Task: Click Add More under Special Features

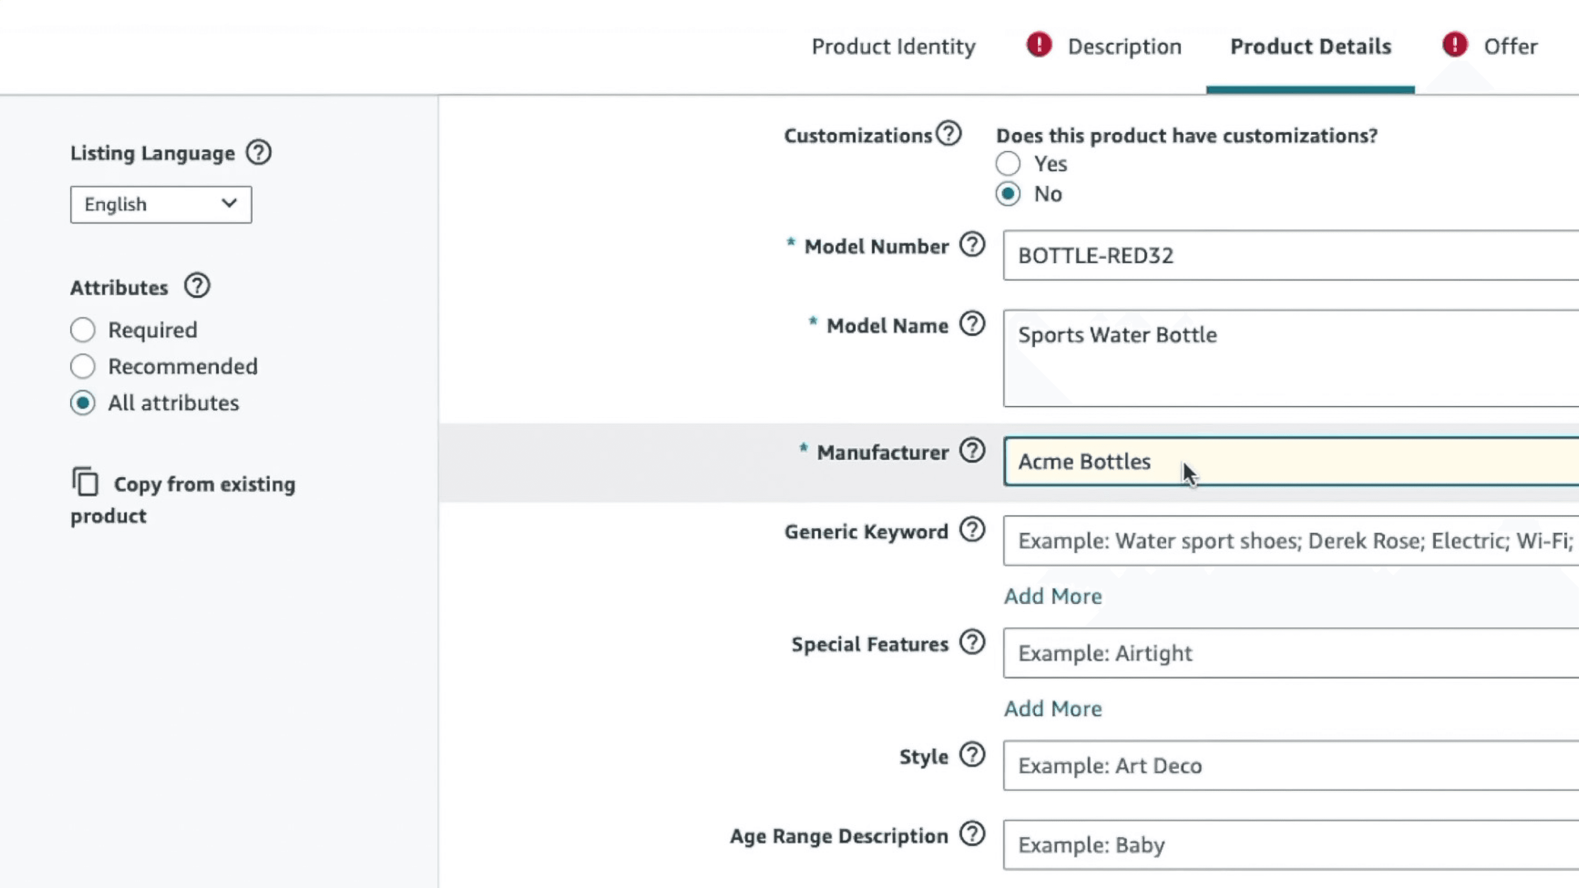Action: click(1053, 709)
